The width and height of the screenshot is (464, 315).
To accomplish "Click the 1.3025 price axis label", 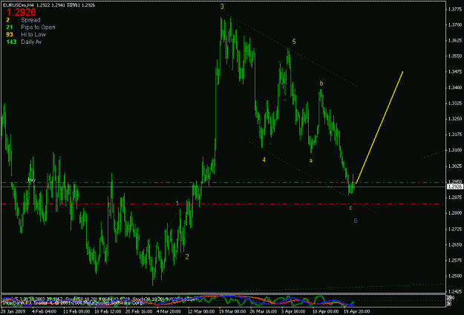I will [x=455, y=166].
